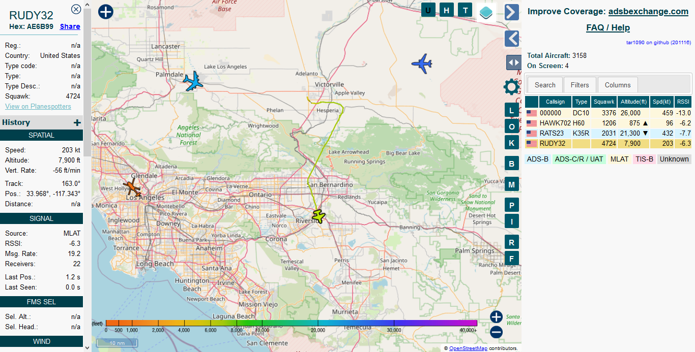Toggle the H map button
Screen dimensions: 695x352
(x=447, y=10)
